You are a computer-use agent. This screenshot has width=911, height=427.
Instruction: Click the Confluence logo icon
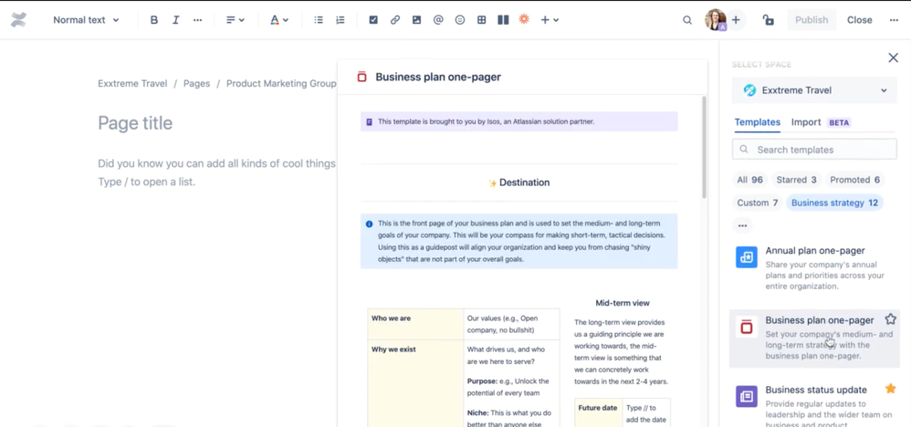click(18, 20)
